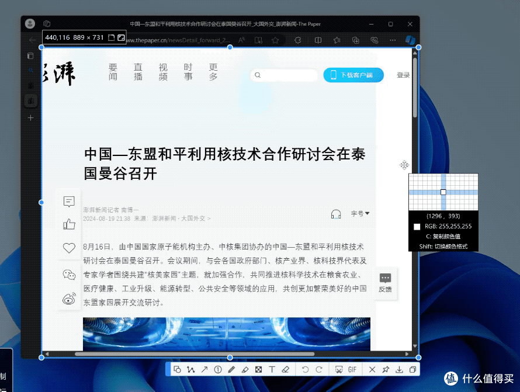Share the article to WeChat
Screen dimensions: 520x392
point(69,275)
